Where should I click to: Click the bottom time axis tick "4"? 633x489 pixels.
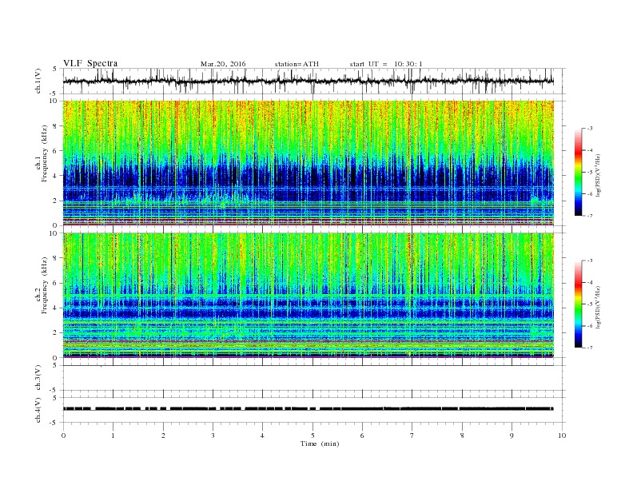pos(263,435)
